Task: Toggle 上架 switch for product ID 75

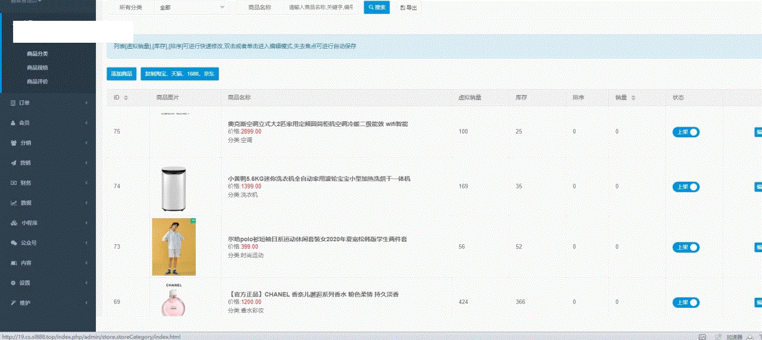Action: coord(686,132)
